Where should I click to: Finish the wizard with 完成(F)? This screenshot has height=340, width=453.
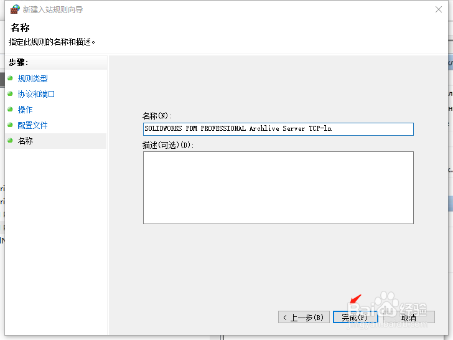point(355,317)
